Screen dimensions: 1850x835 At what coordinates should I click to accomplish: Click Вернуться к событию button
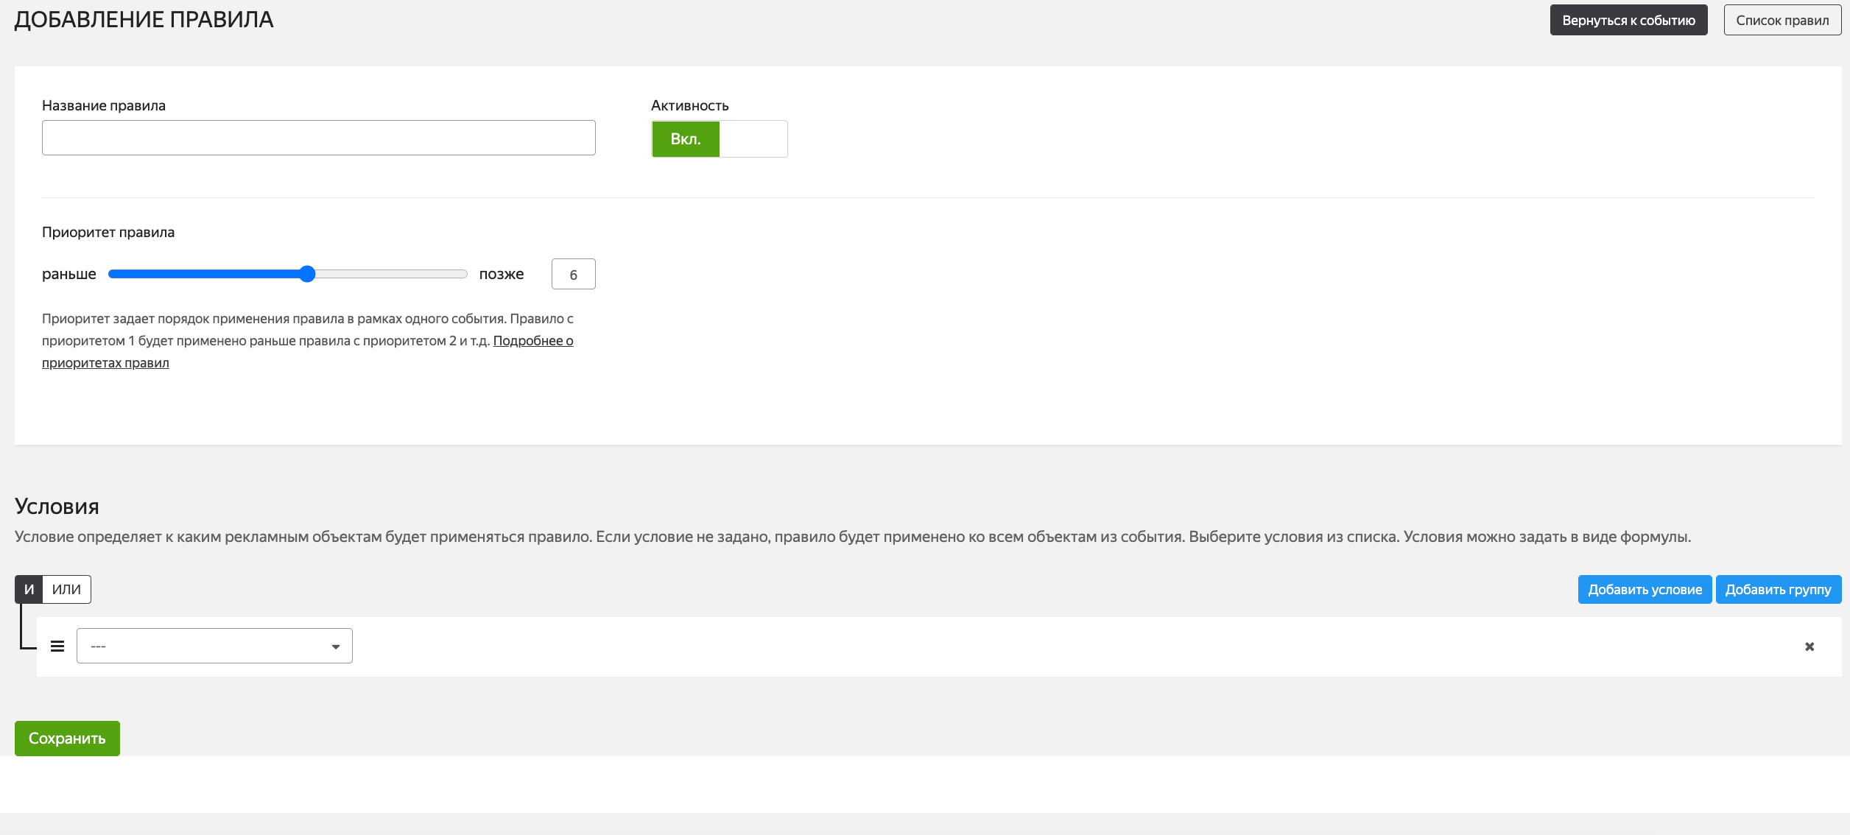(1628, 20)
